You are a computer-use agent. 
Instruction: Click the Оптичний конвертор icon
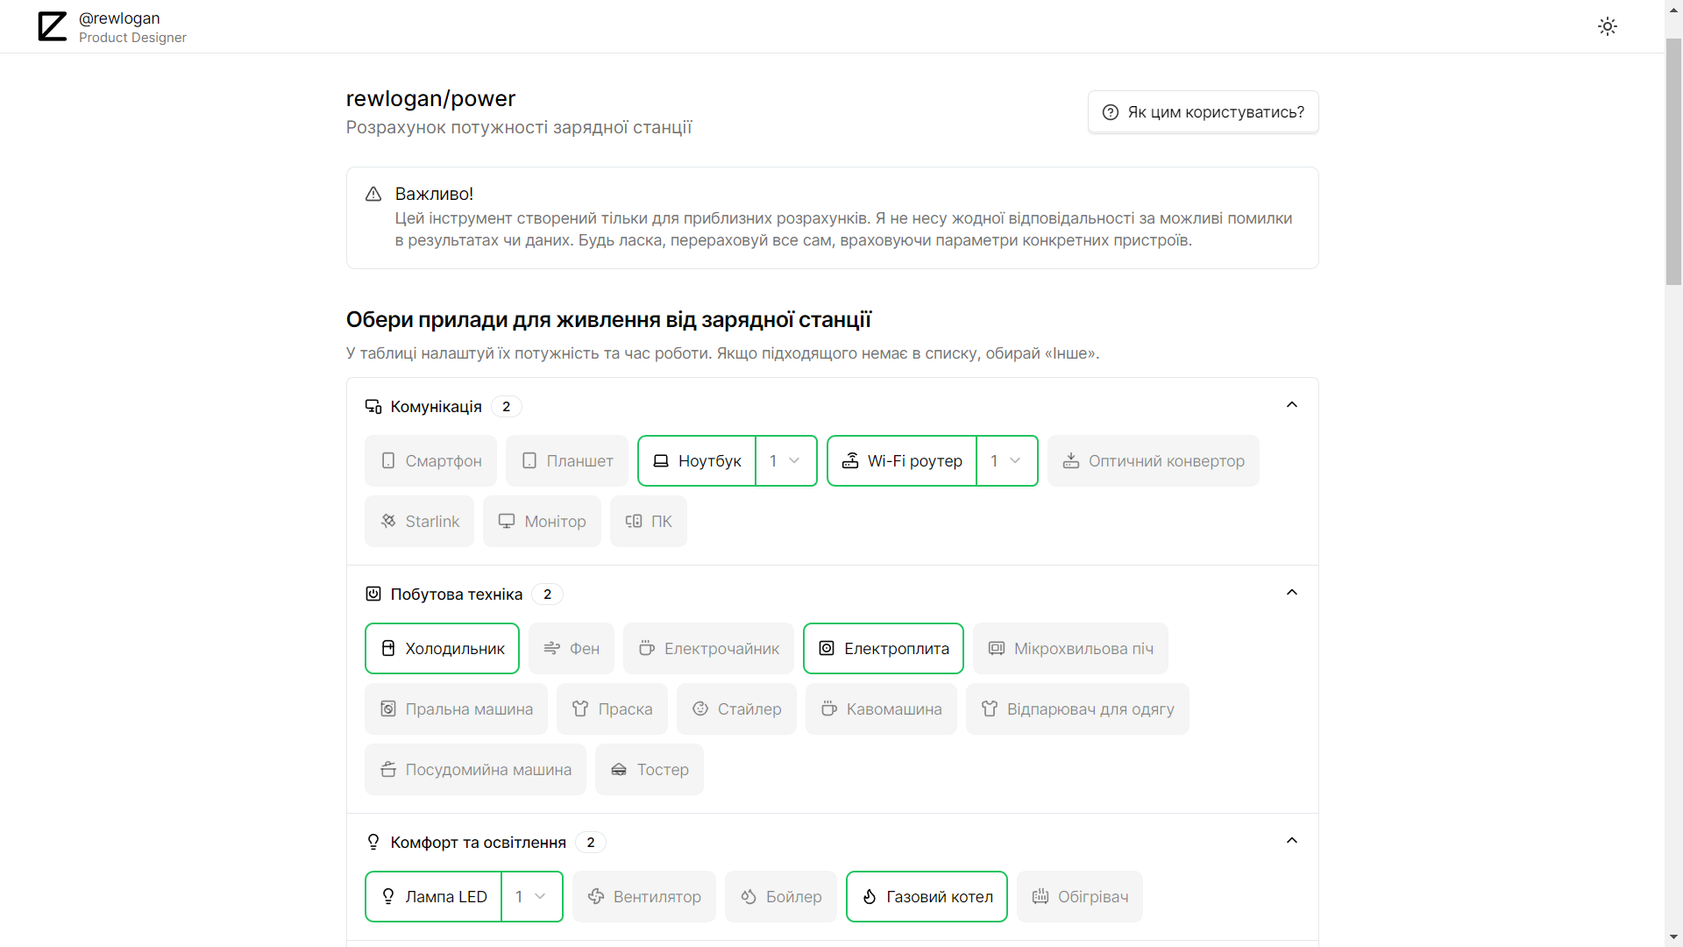click(1071, 461)
